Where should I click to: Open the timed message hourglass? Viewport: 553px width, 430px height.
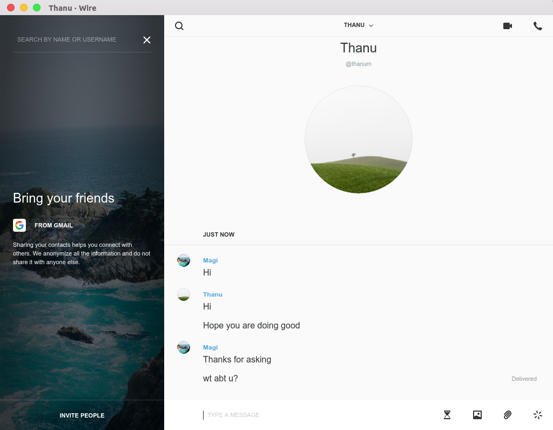(x=447, y=415)
